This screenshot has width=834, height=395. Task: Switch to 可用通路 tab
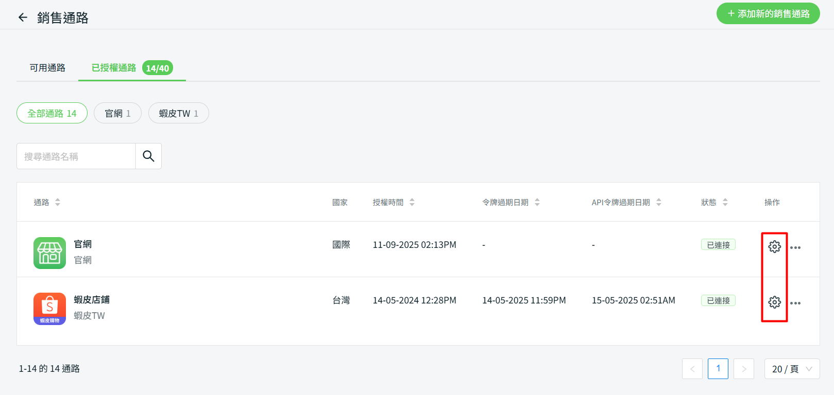pos(47,68)
